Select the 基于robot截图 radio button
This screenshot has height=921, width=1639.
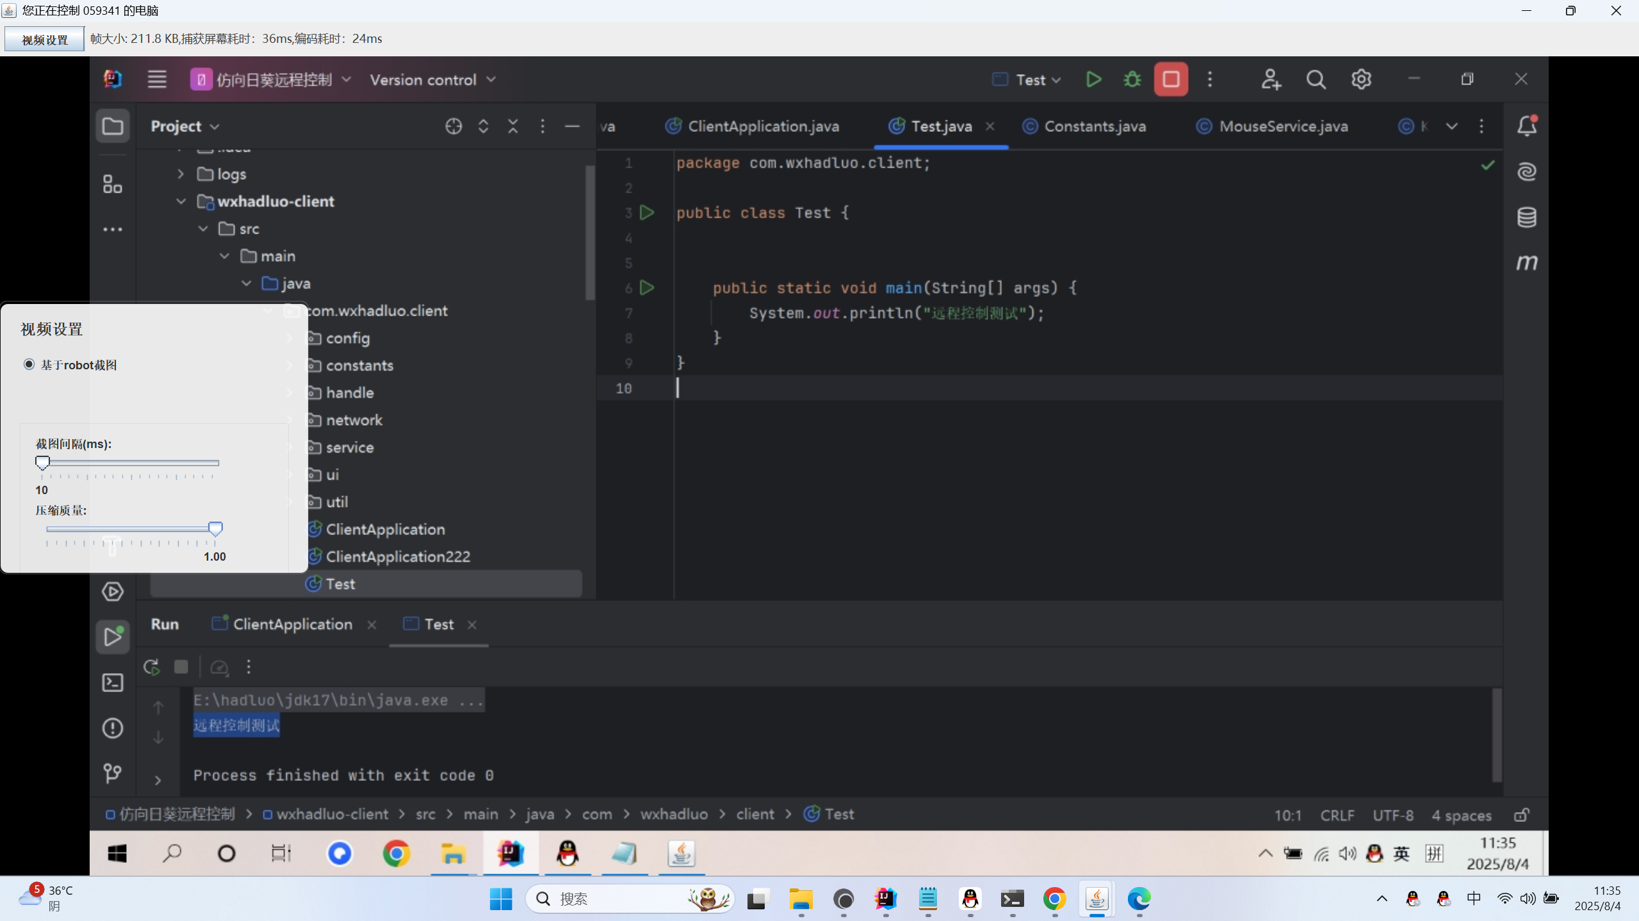coord(29,364)
